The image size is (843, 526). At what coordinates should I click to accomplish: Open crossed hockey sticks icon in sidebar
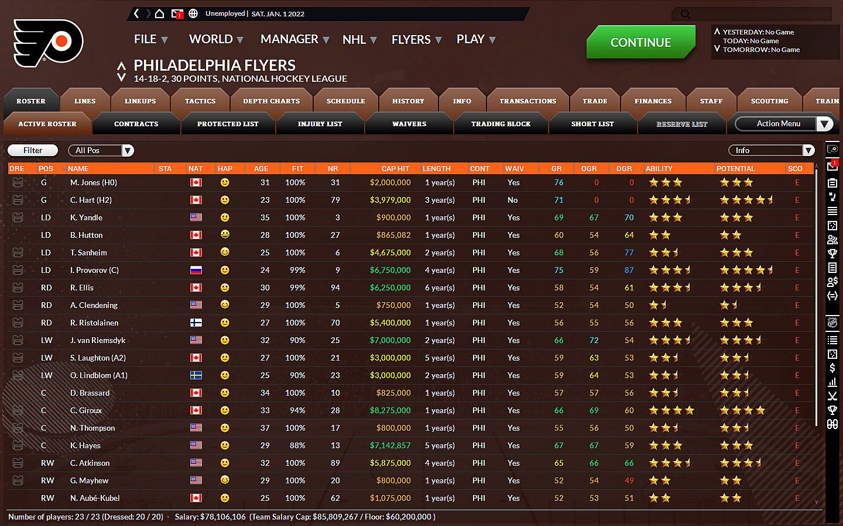pos(832,396)
